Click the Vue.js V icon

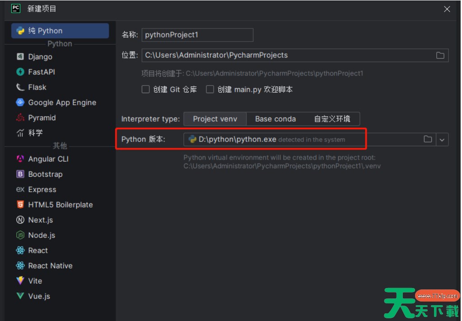point(20,296)
